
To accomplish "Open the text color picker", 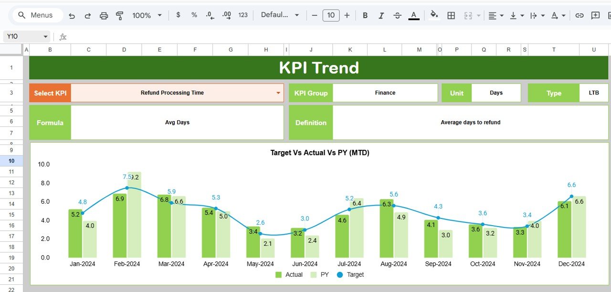I will [413, 15].
